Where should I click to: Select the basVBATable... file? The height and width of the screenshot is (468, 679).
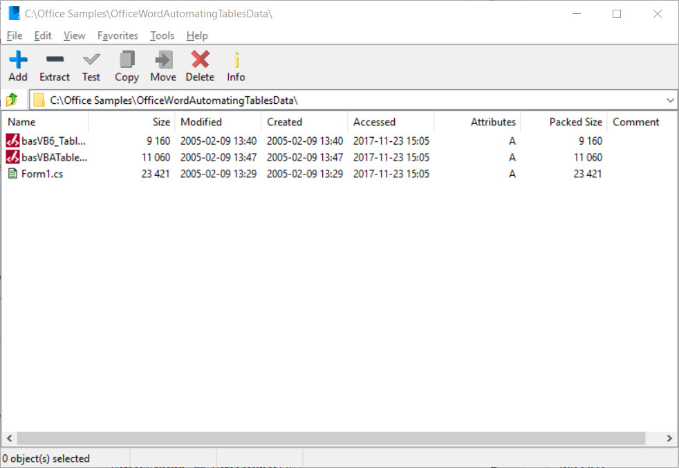coord(54,157)
